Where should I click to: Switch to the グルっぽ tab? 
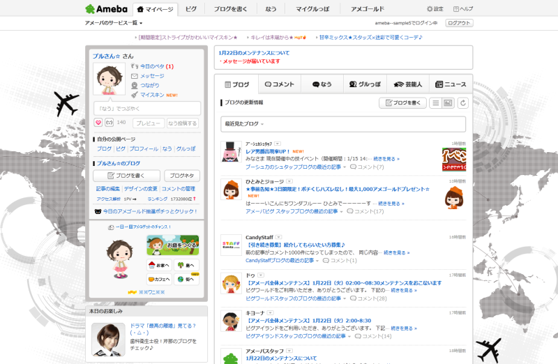(365, 84)
